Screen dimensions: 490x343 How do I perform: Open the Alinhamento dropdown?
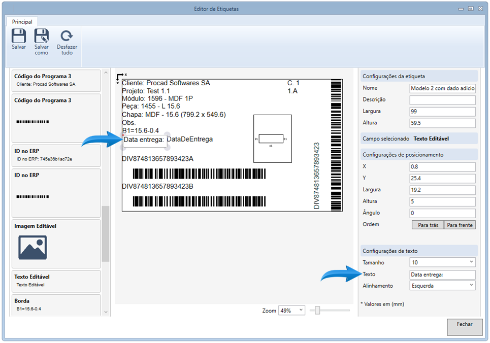[x=442, y=286]
